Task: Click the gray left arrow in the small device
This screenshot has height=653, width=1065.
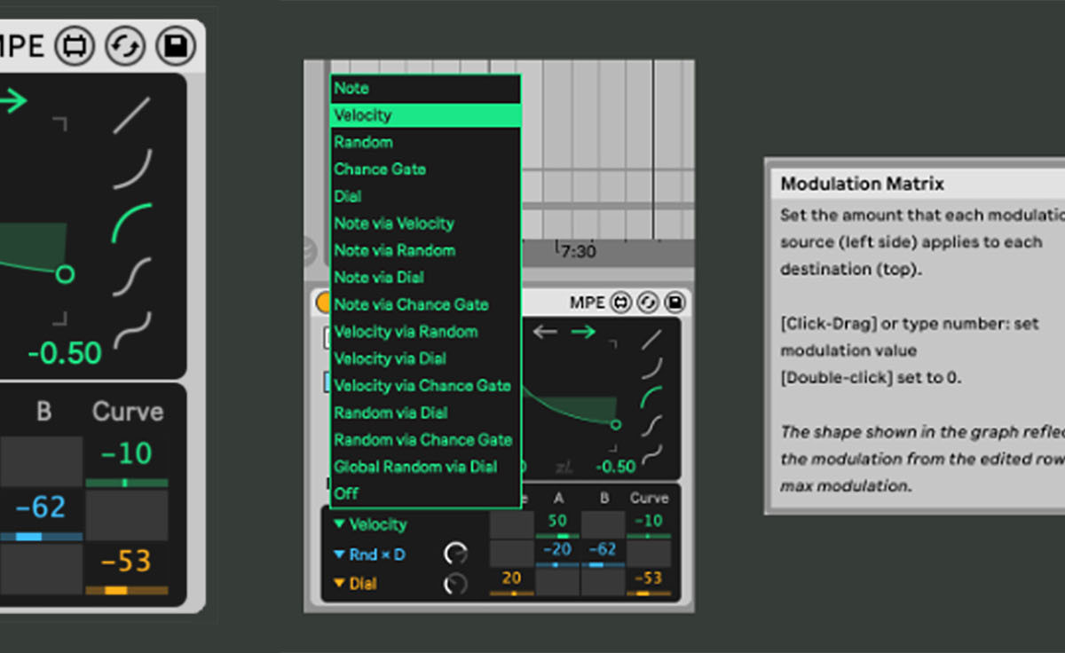Action: [544, 332]
